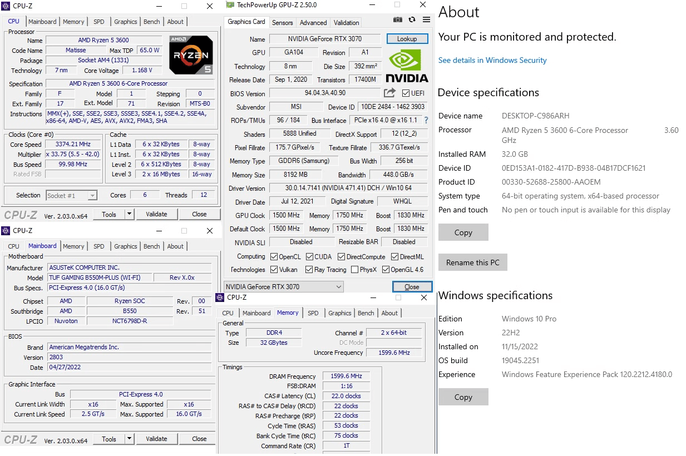The width and height of the screenshot is (686, 456).
Task: Click the CPU-Z Memory window title icon
Action: coord(220,298)
